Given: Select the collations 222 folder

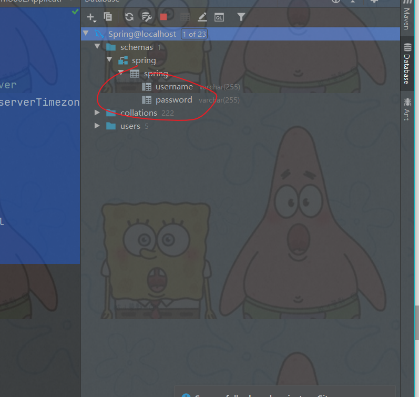Looking at the screenshot, I should pos(147,113).
